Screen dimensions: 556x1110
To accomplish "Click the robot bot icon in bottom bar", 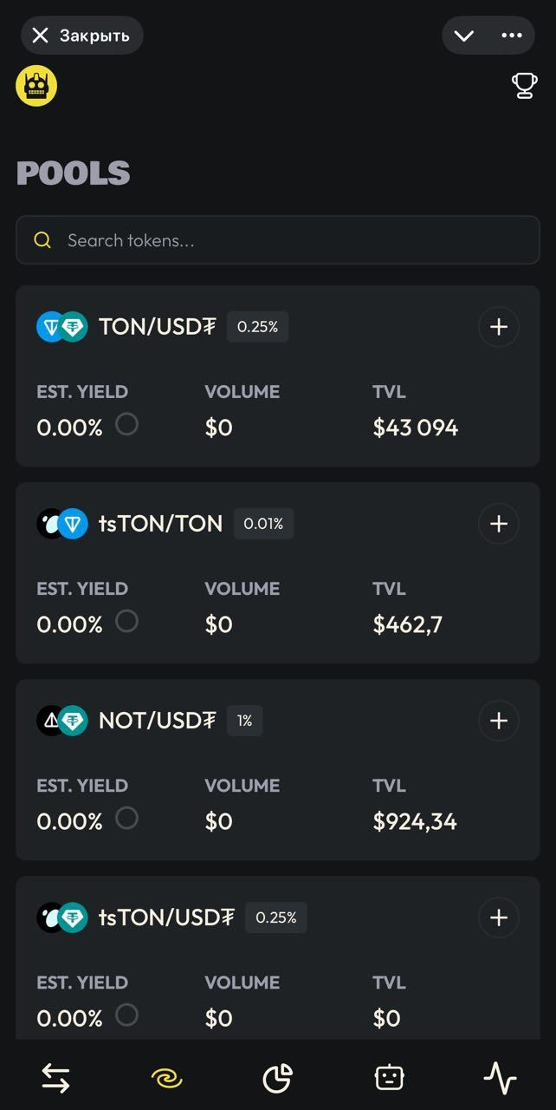I will point(389,1077).
